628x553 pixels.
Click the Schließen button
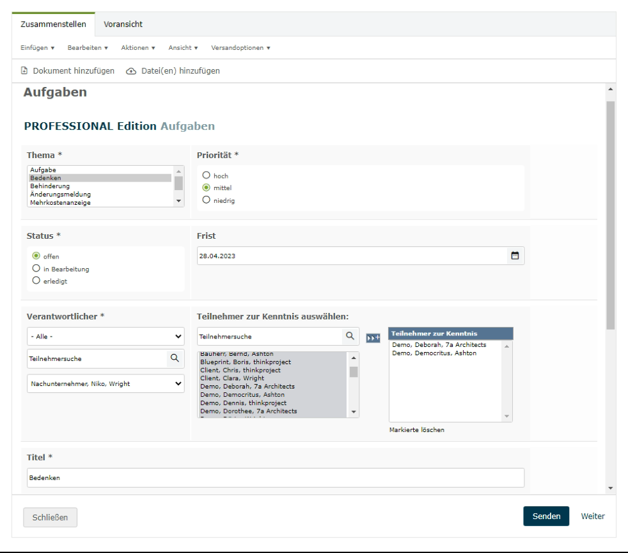(x=50, y=517)
